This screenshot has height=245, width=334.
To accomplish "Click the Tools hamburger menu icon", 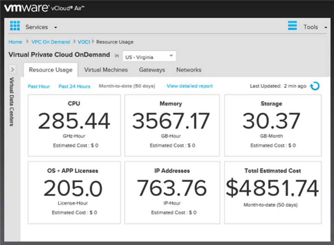I will point(292,25).
